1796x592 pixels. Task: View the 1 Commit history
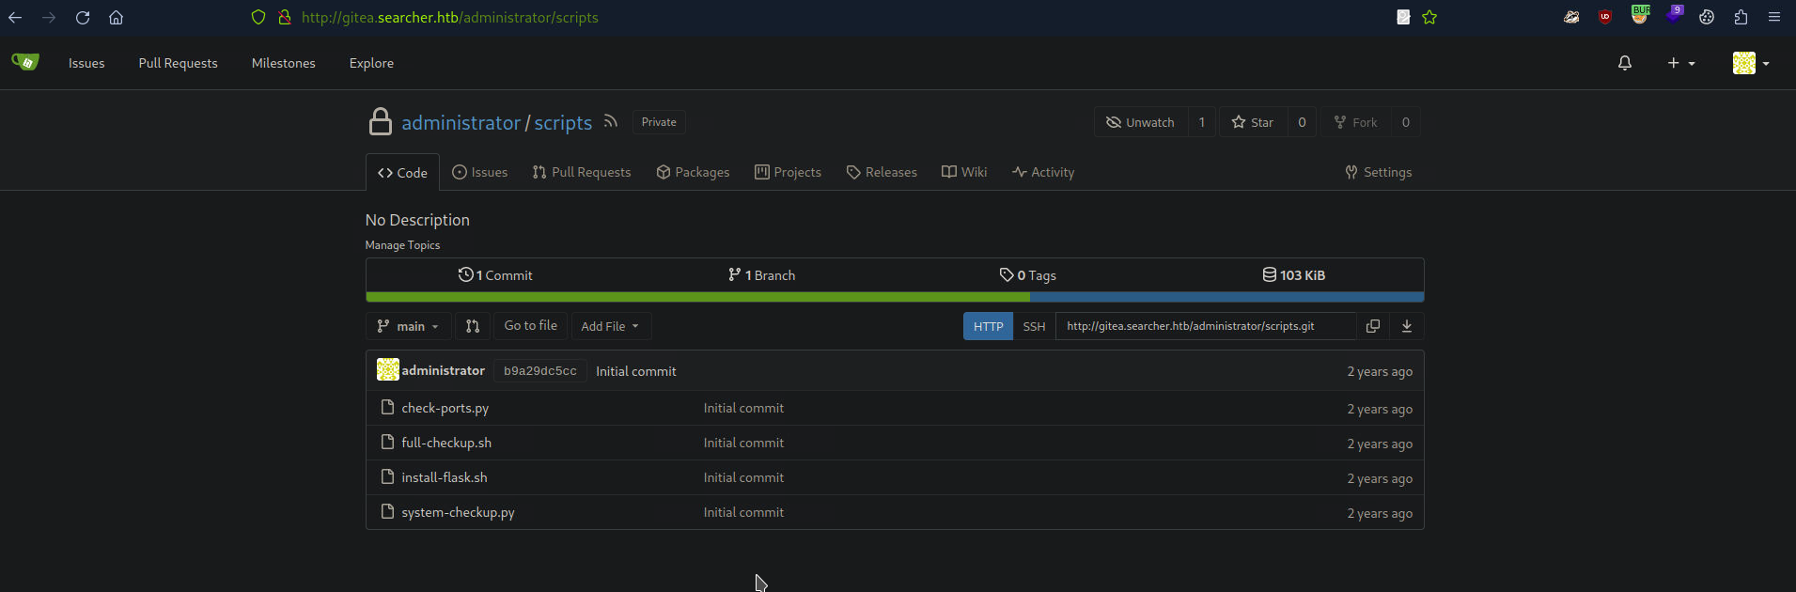(495, 275)
